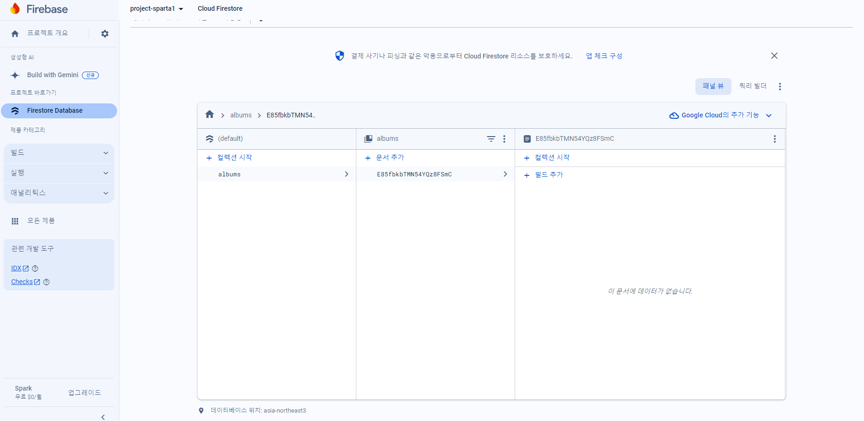Viewport: 864px width, 421px height.
Task: Click the database location pin icon
Action: tap(201, 411)
